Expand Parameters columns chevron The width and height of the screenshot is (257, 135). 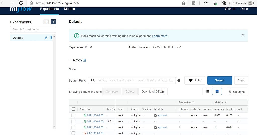click(x=194, y=102)
